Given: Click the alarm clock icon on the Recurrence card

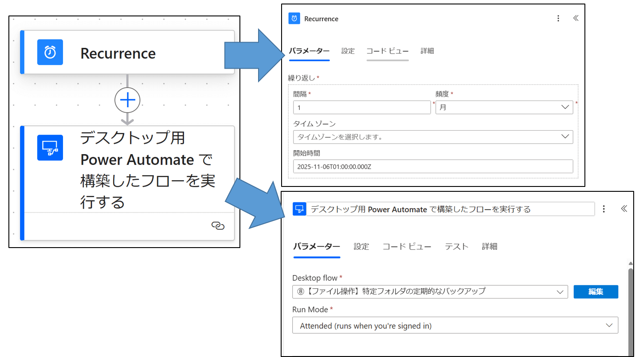Looking at the screenshot, I should pyautogui.click(x=50, y=52).
